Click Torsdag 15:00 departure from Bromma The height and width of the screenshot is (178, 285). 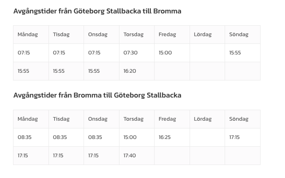130,137
